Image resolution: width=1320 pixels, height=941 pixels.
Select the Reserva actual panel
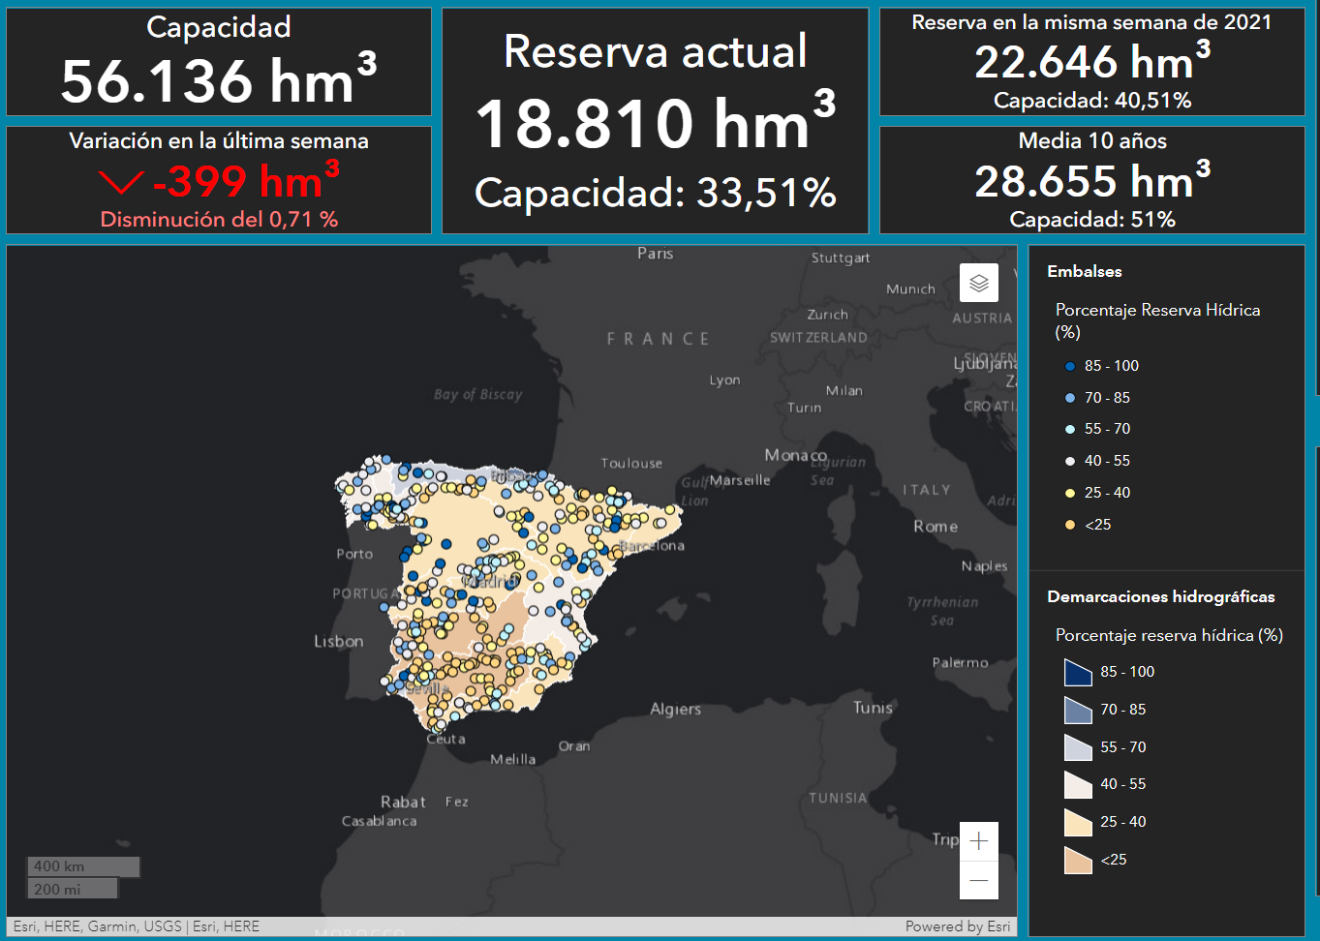[x=655, y=121]
